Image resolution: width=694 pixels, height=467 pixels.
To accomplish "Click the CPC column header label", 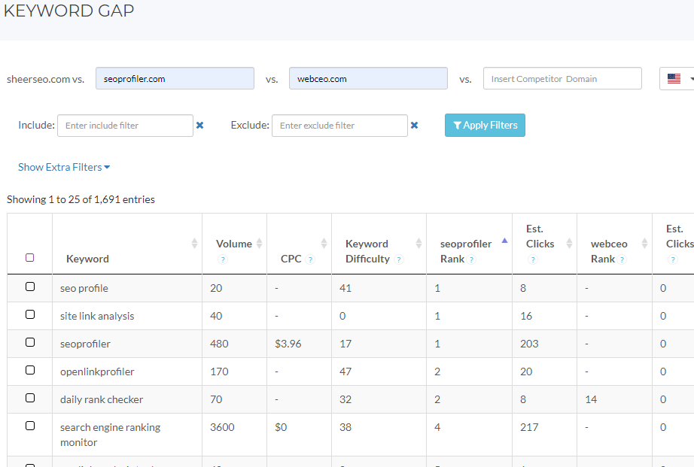I will [291, 259].
